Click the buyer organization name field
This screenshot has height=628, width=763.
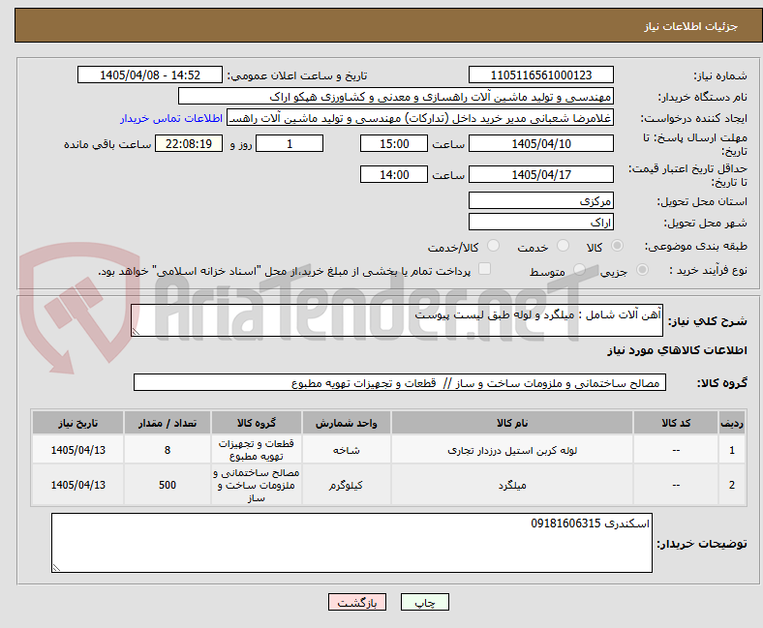[x=396, y=97]
